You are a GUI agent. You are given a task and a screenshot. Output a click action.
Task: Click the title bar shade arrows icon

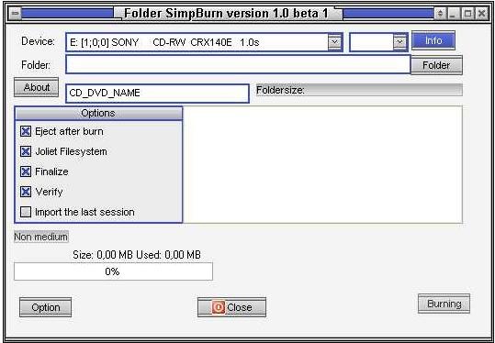(x=441, y=14)
